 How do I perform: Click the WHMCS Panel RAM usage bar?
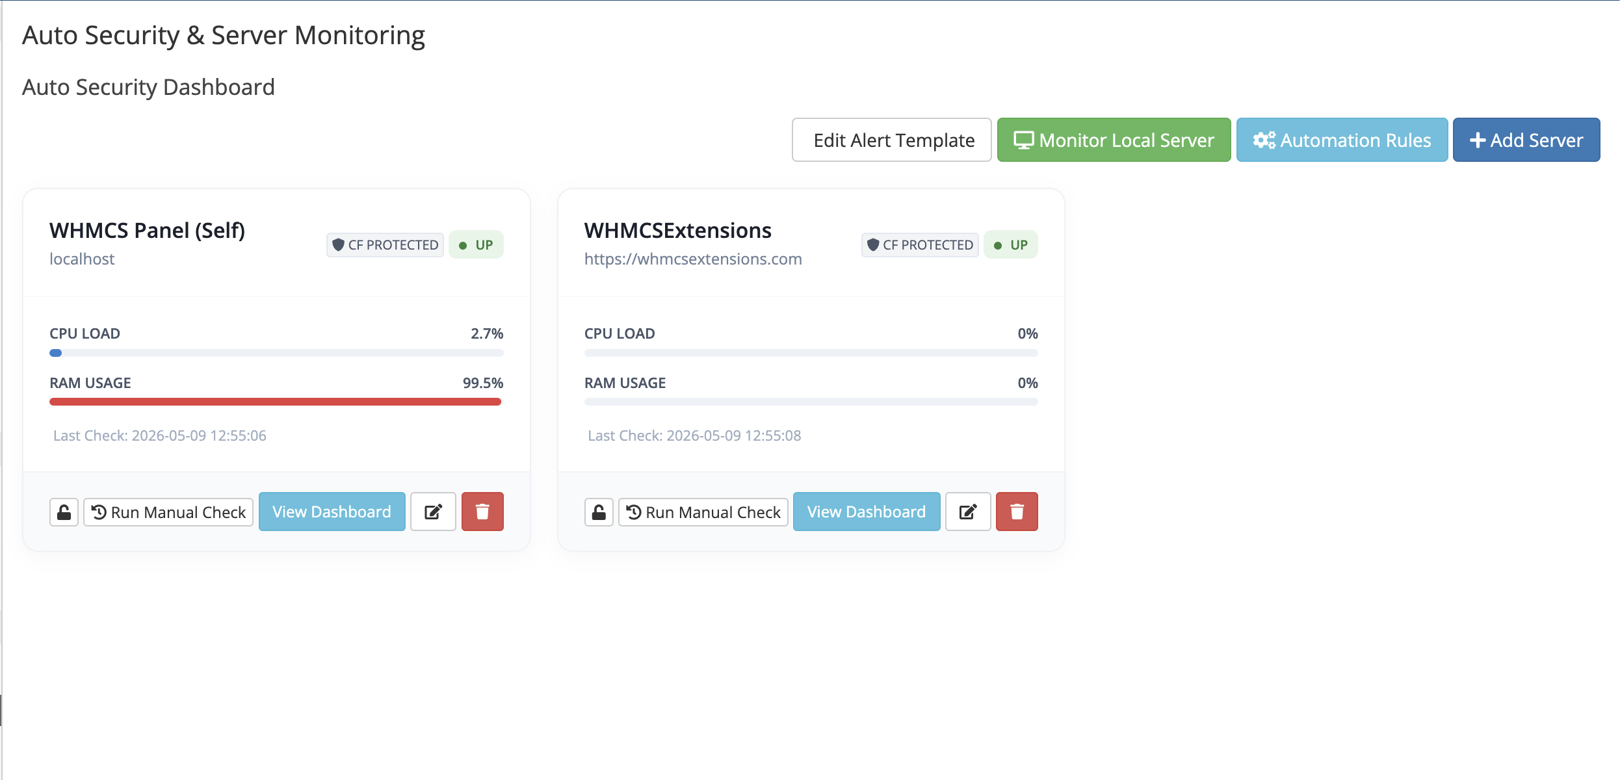[x=276, y=402]
